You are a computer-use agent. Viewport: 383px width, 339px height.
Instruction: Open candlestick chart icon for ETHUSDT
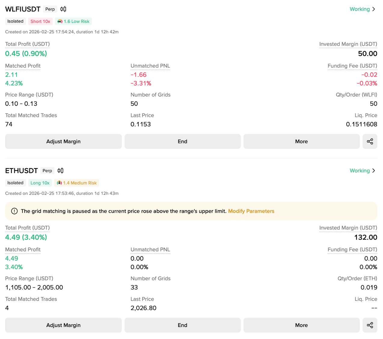point(60,171)
